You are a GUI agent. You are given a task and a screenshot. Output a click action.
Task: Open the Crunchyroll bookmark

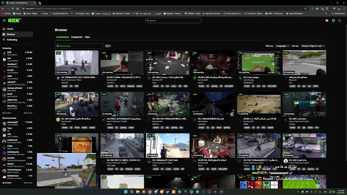point(254,14)
